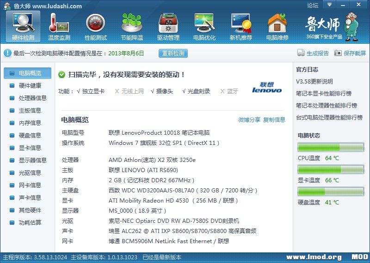Screen dimensions: 370x263
Task: Select the 驱动管理 driver management icon
Action: (168, 26)
